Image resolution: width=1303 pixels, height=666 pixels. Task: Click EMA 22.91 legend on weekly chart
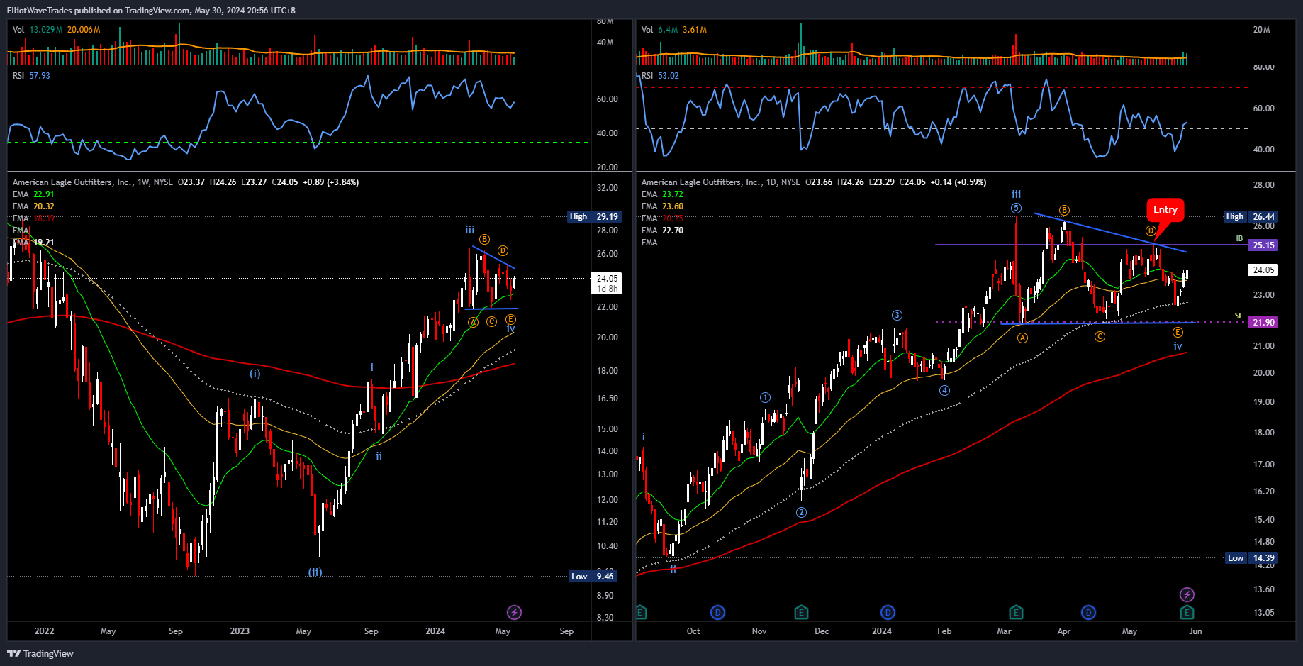(33, 194)
